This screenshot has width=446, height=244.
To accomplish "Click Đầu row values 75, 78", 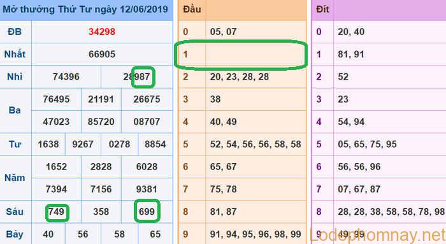I will [223, 189].
